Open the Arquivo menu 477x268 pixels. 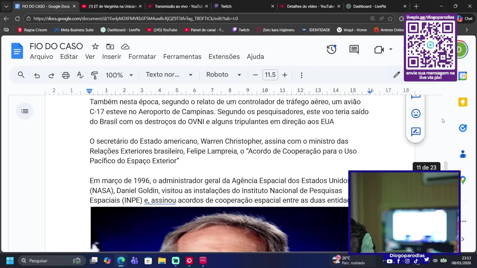point(41,57)
